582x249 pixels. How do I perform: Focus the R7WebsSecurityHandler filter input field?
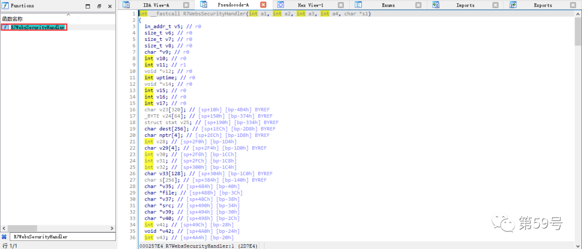[63, 237]
